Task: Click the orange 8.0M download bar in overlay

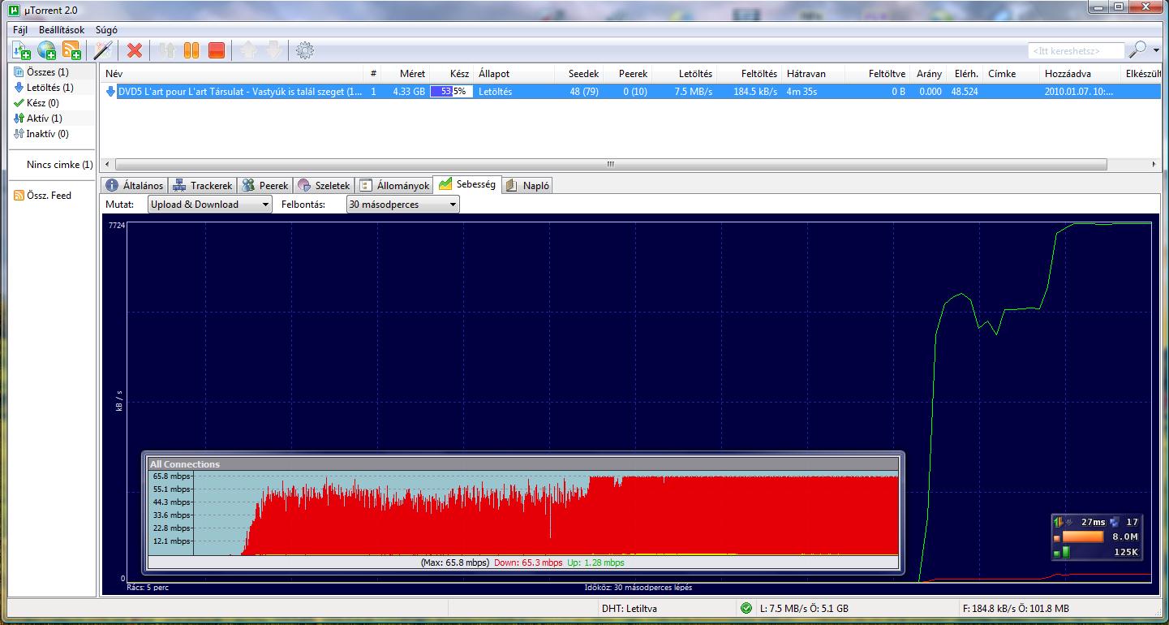Action: click(1084, 537)
